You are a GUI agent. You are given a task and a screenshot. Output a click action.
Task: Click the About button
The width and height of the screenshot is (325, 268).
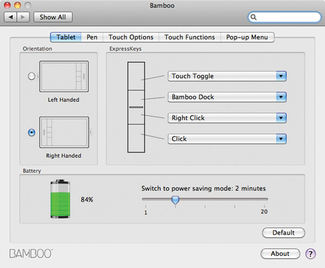point(280,253)
